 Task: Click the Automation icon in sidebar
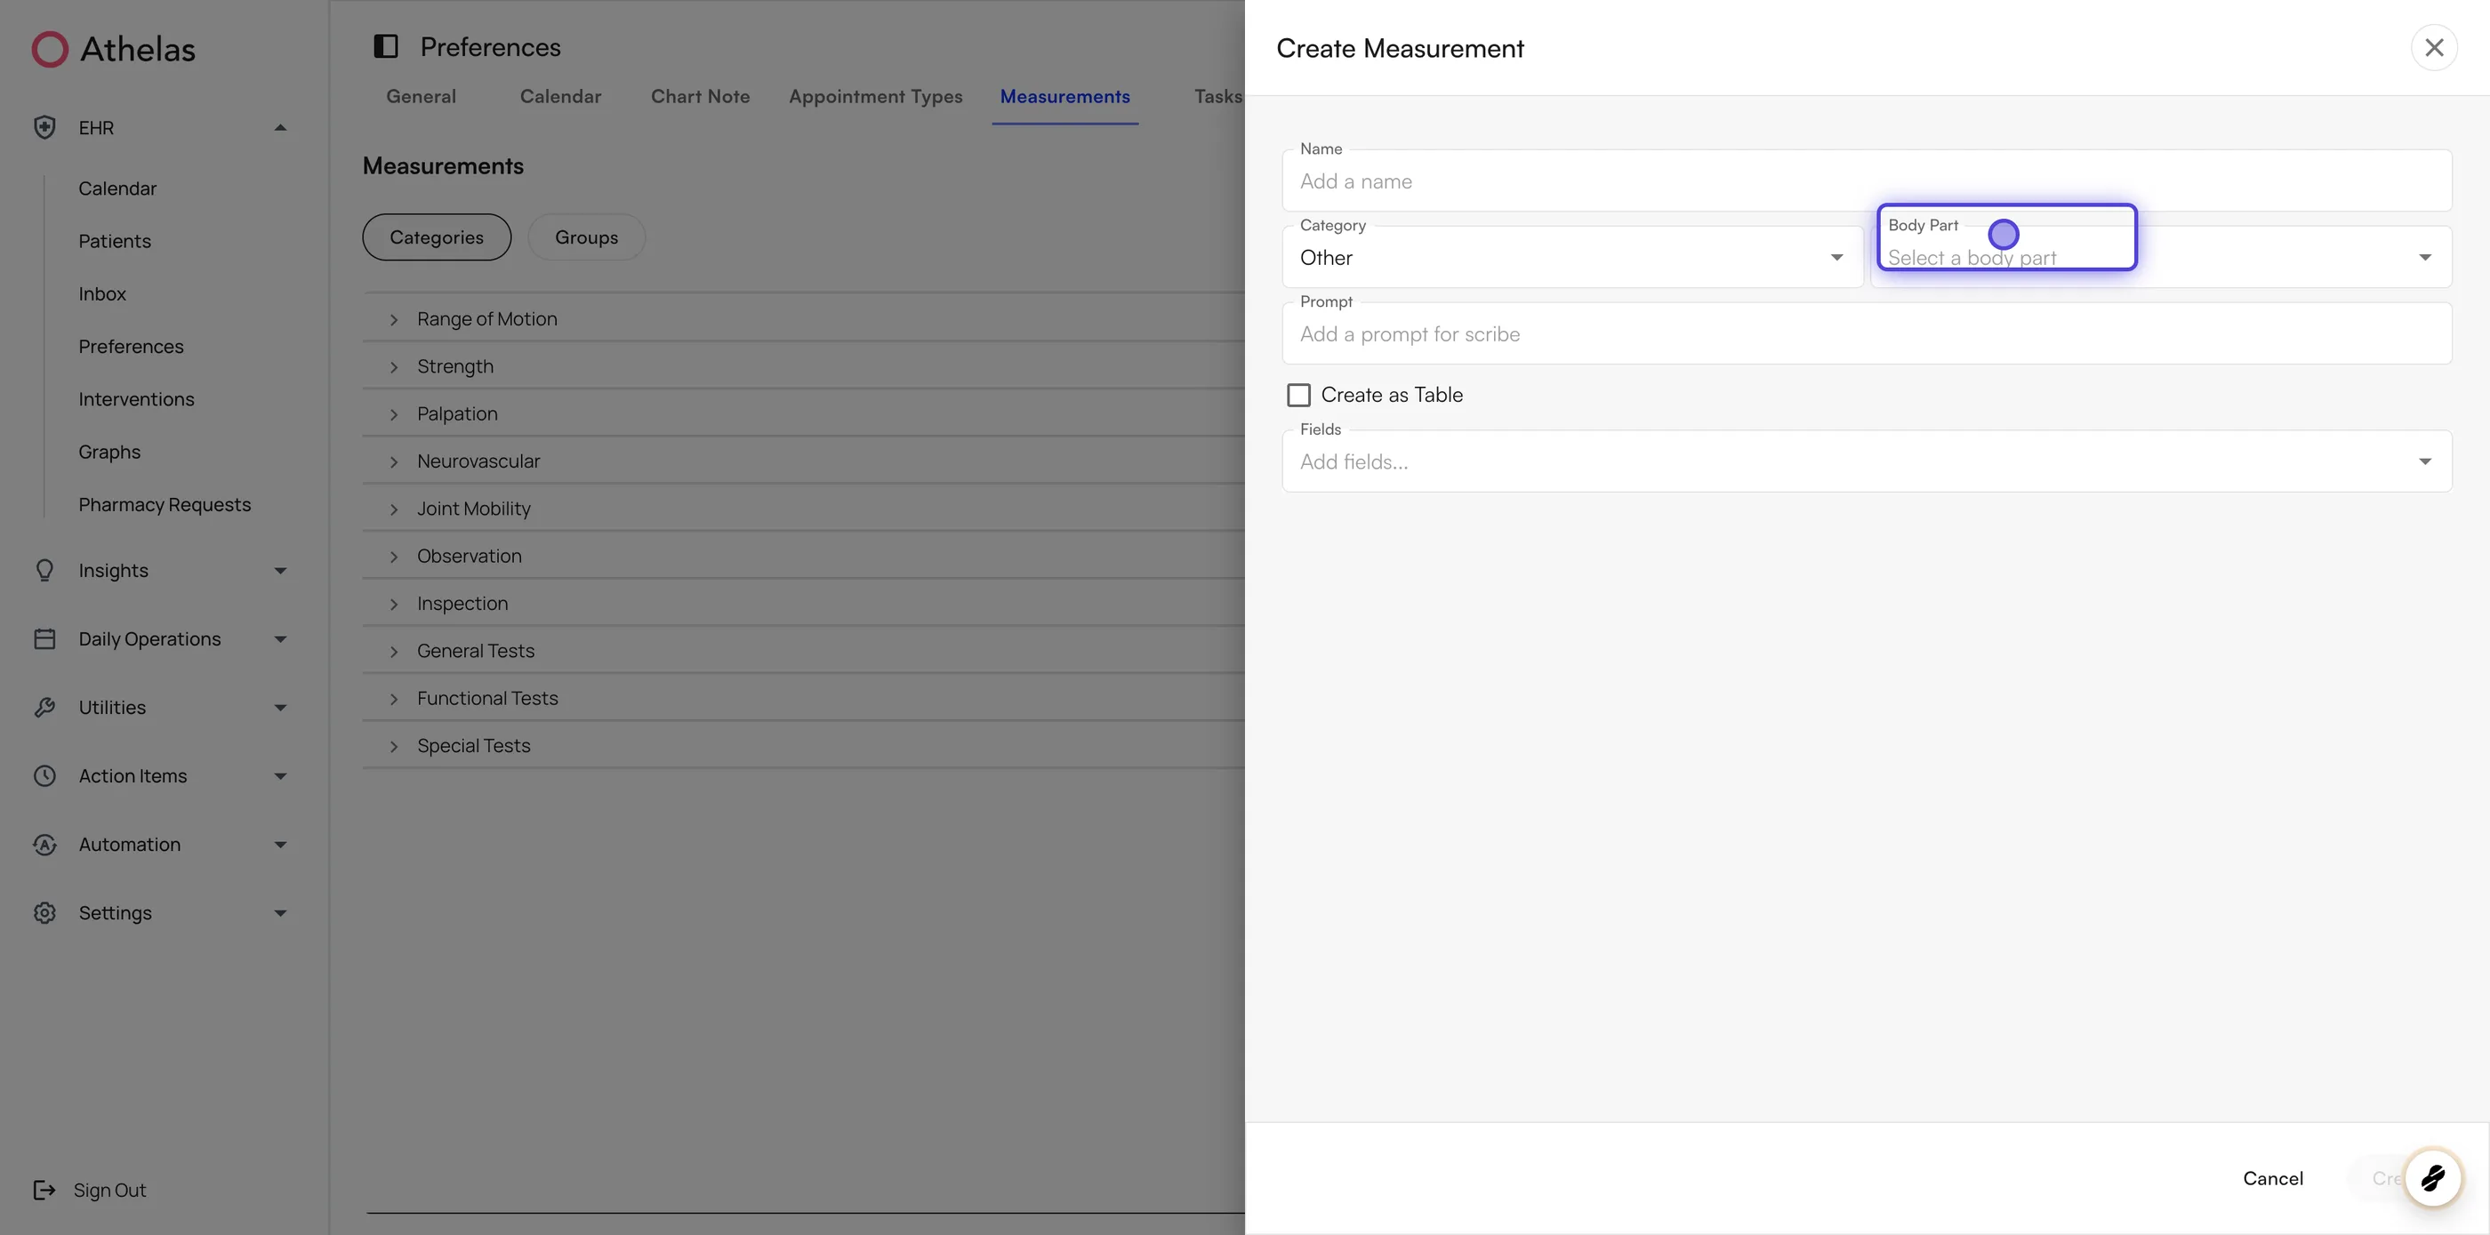[x=44, y=845]
